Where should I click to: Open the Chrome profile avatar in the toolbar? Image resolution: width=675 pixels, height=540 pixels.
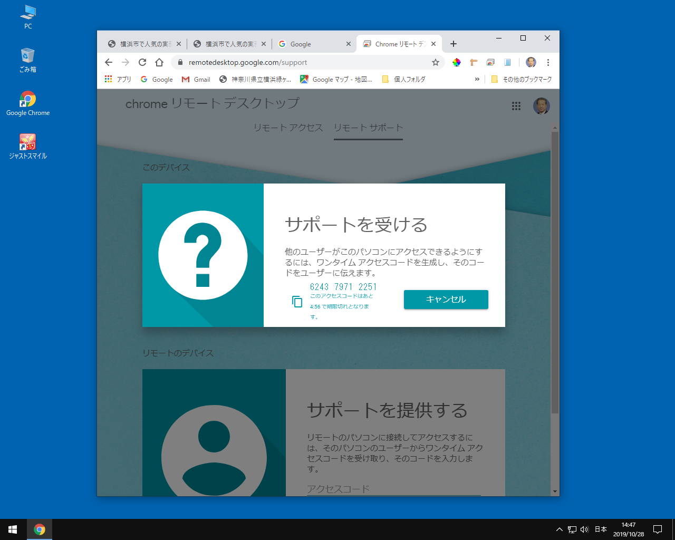click(x=531, y=62)
